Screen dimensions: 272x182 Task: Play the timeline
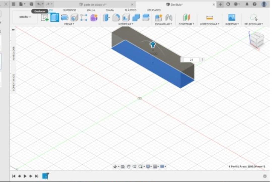coord(25,176)
